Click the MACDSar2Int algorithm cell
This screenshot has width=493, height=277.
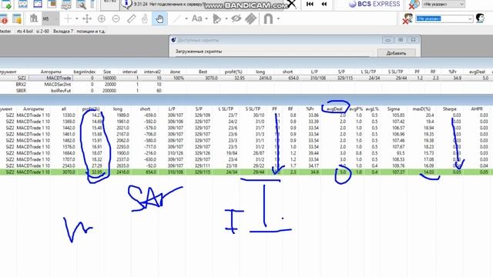(x=58, y=84)
